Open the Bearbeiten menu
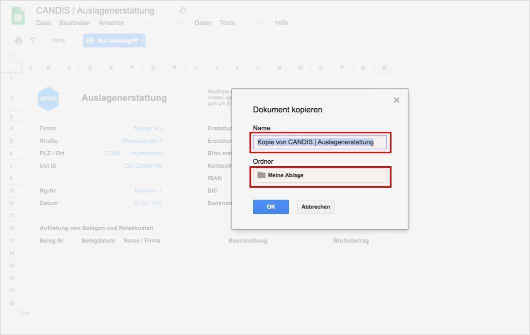 pyautogui.click(x=74, y=23)
